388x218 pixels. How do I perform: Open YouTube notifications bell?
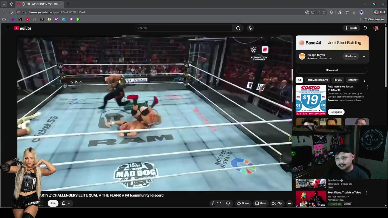click(x=365, y=28)
